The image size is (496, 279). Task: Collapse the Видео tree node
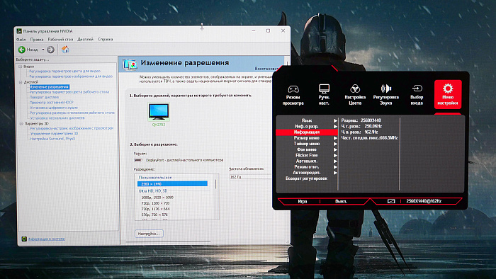21,67
